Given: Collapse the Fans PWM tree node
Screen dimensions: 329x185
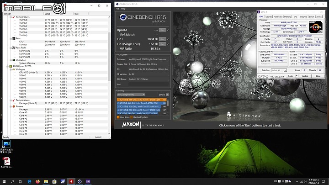Looking at the screenshot, I should [x=11, y=48].
